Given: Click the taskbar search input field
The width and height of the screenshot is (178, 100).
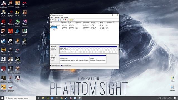Looking at the screenshot, I should point(20,98).
